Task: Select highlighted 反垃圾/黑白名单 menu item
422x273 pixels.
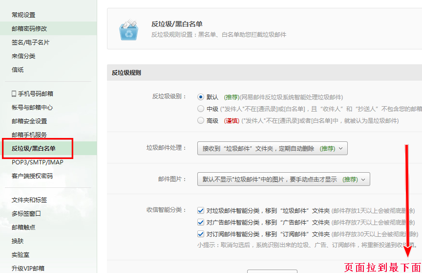Action: [x=34, y=149]
